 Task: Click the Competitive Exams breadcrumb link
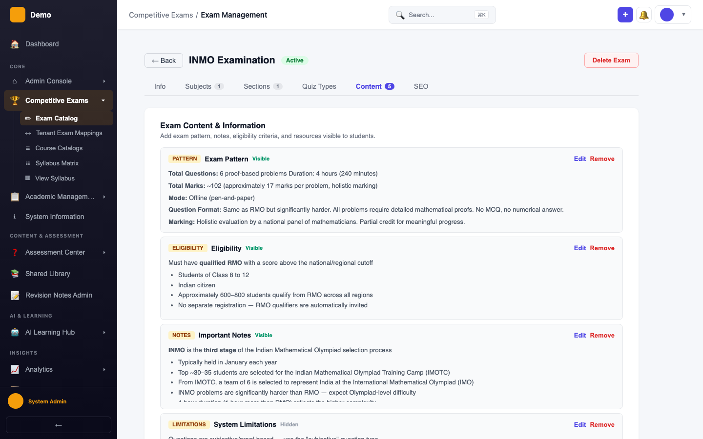(161, 15)
